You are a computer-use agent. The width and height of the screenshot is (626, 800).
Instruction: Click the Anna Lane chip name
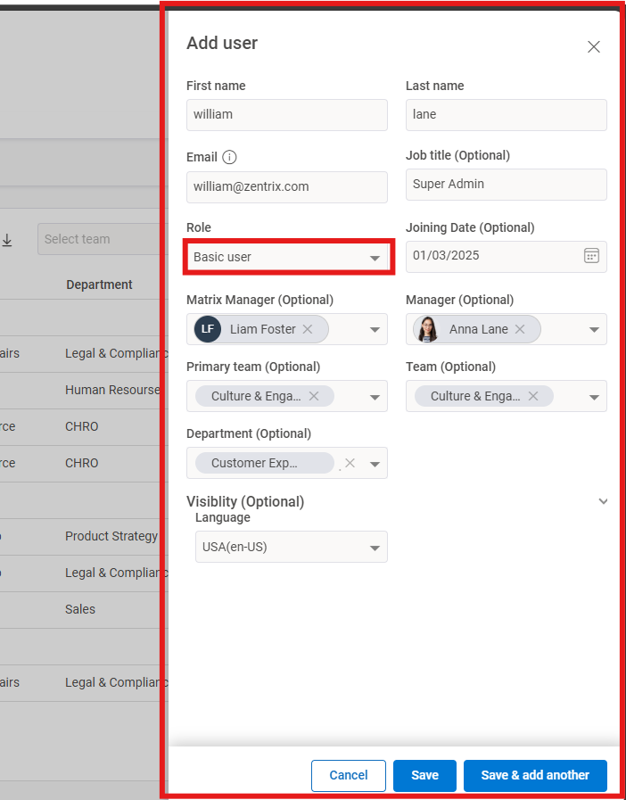click(479, 329)
